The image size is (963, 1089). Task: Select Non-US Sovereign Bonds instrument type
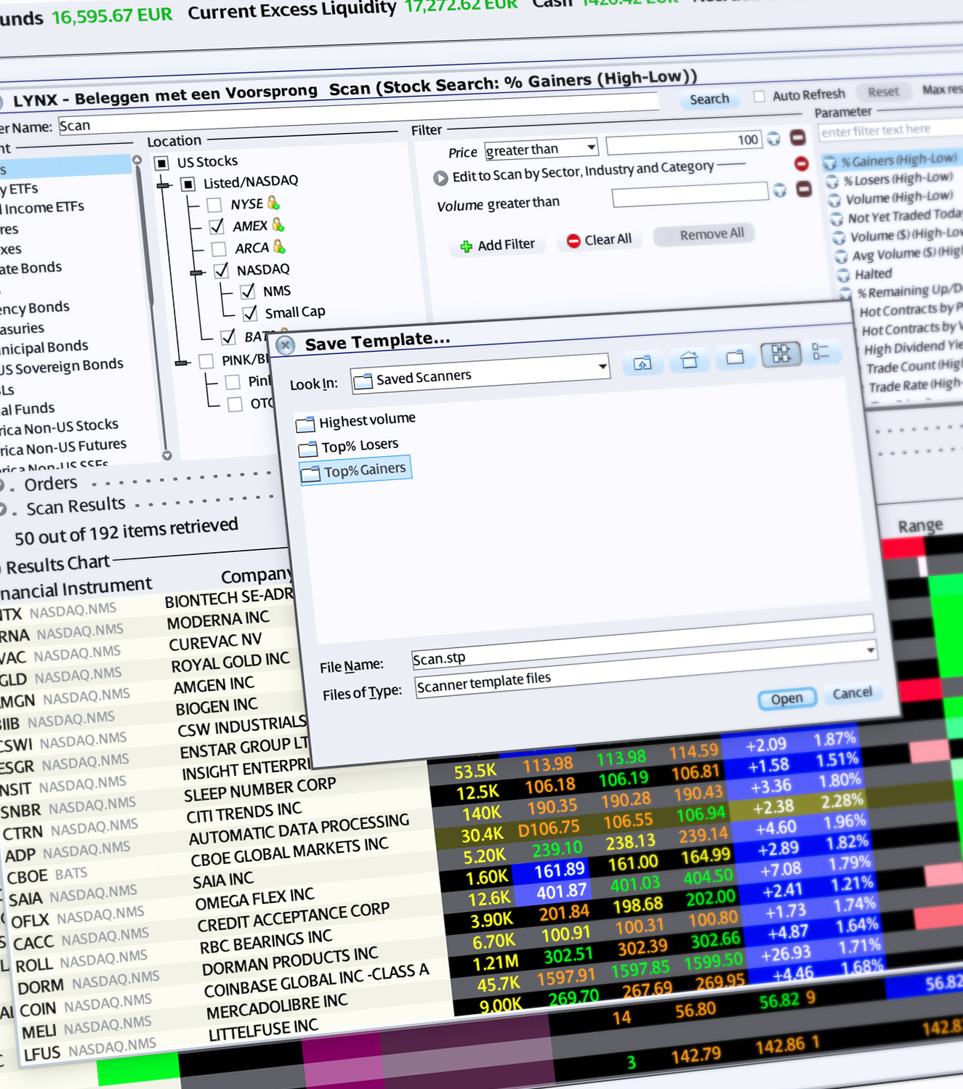click(x=62, y=367)
